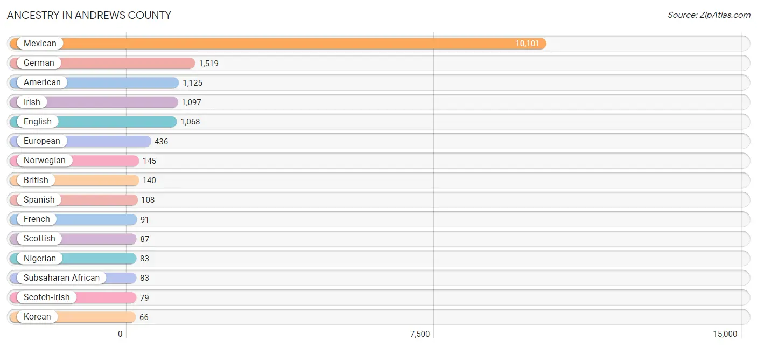The width and height of the screenshot is (757, 347).
Task: Click the English value 1,068
Action: [x=190, y=122]
